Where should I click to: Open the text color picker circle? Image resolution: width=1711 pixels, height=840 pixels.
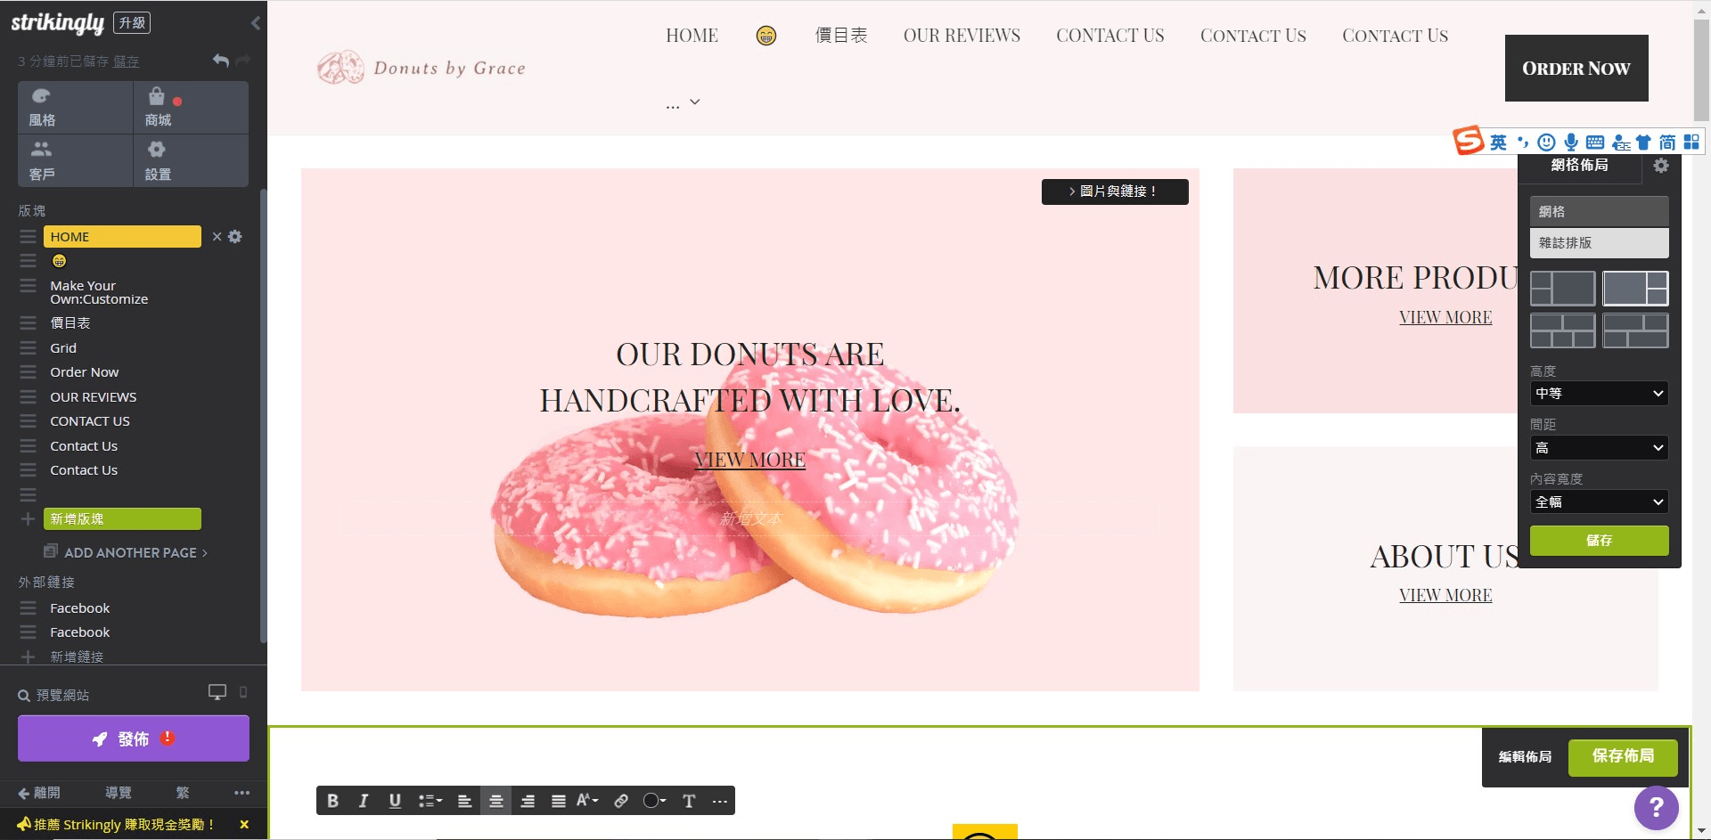pos(653,801)
